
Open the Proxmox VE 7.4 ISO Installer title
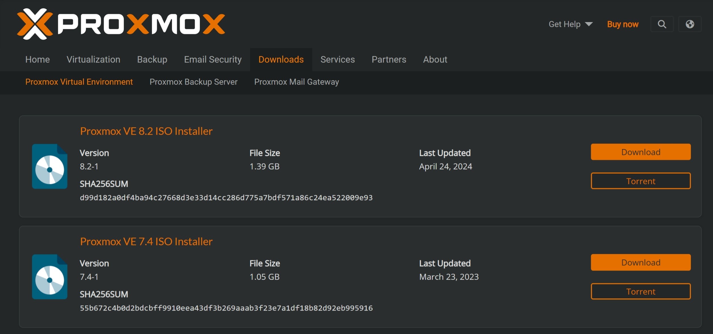pyautogui.click(x=146, y=242)
